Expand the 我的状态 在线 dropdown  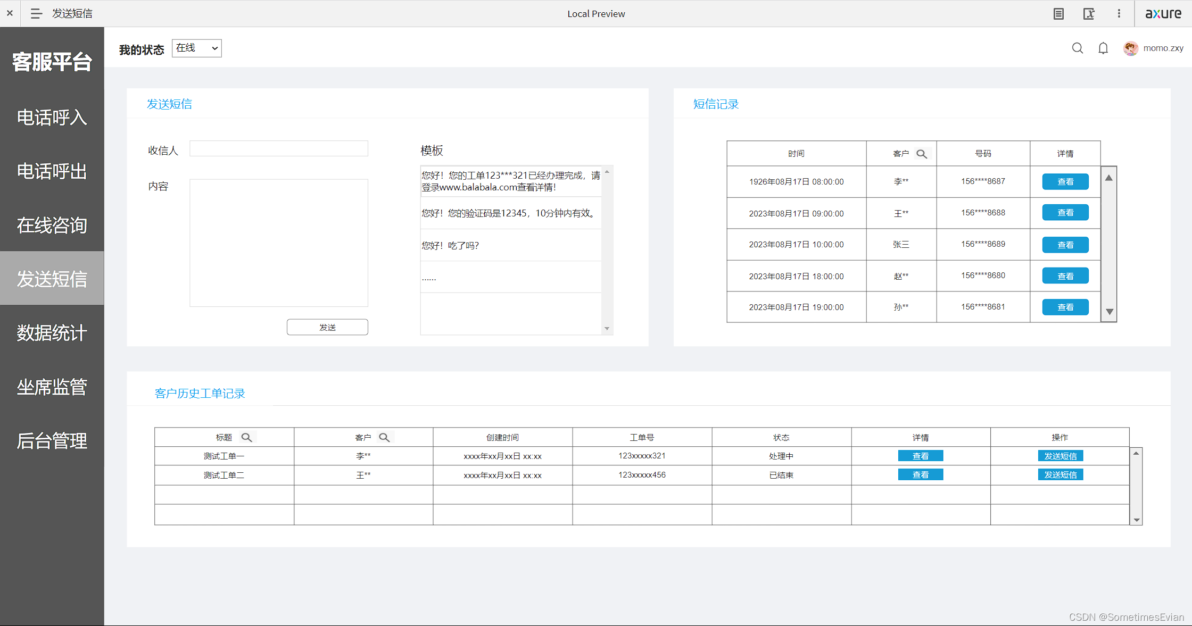197,48
